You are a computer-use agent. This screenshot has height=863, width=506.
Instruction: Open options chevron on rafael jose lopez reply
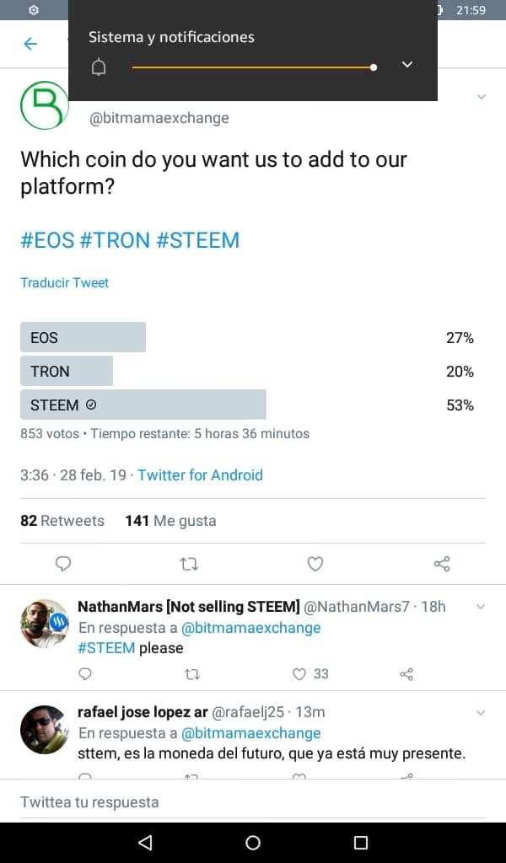[480, 713]
